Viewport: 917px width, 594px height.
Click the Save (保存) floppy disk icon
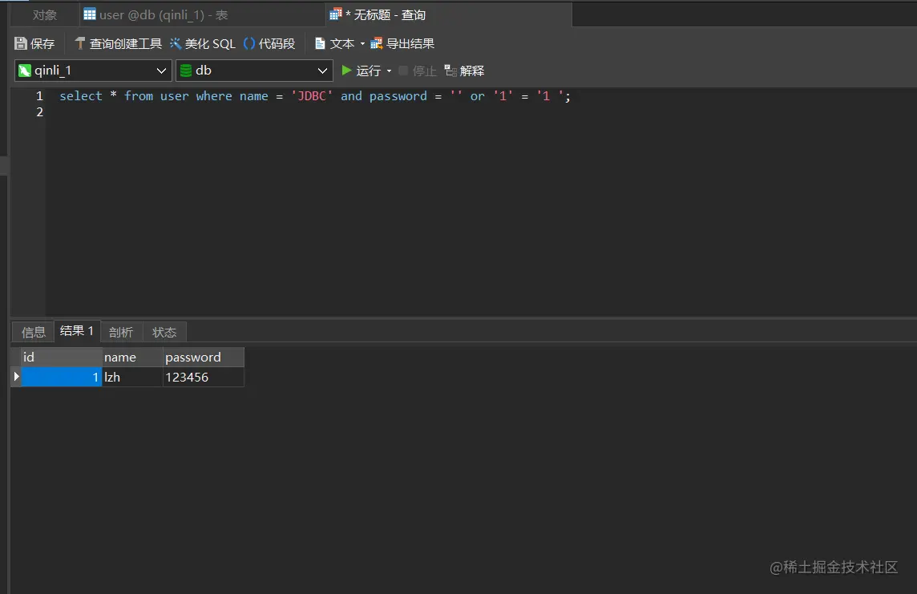click(21, 43)
